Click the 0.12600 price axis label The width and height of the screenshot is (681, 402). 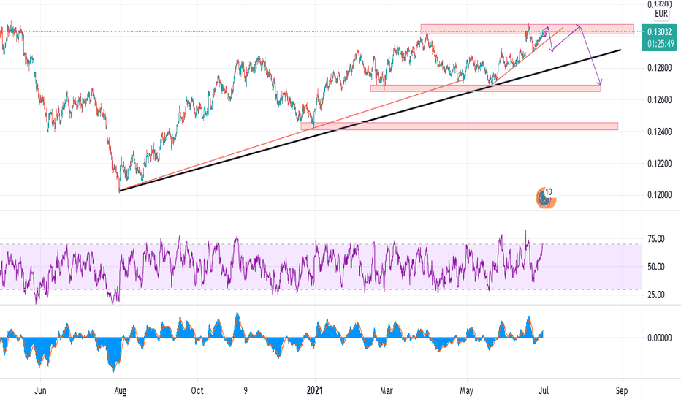point(659,100)
